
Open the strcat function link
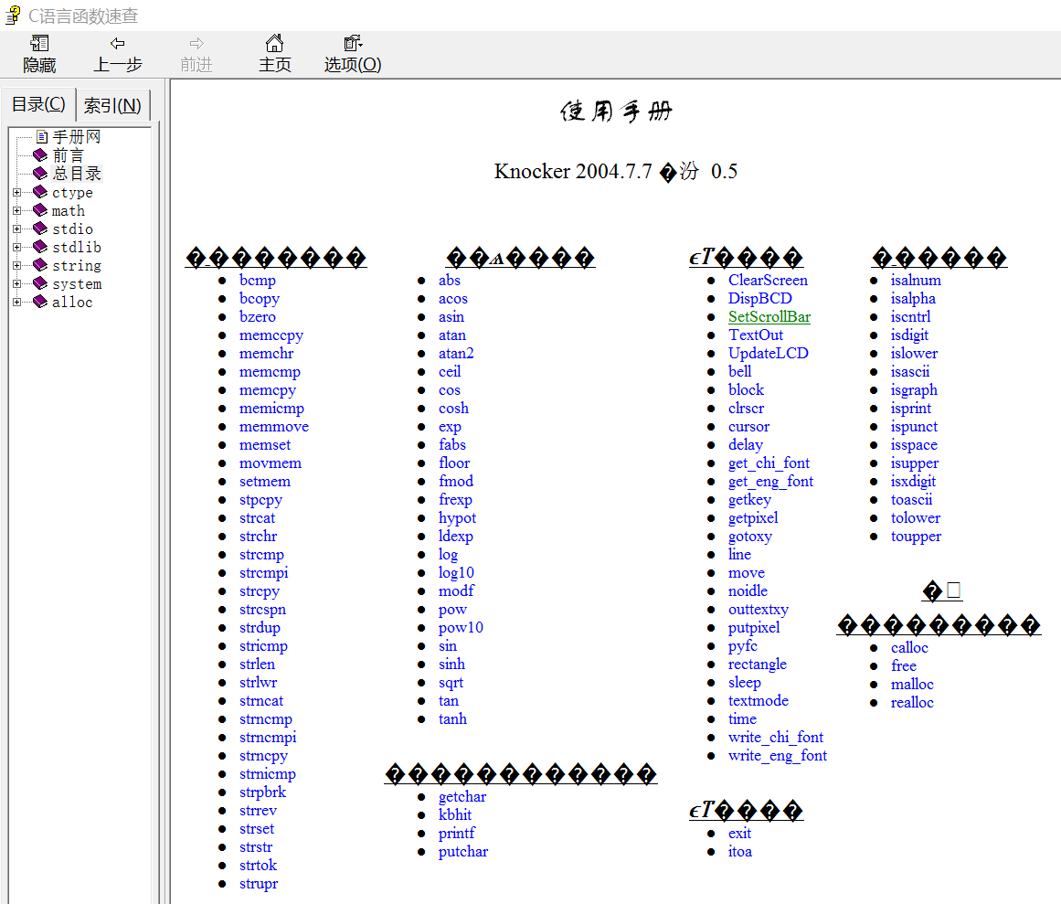[x=257, y=517]
